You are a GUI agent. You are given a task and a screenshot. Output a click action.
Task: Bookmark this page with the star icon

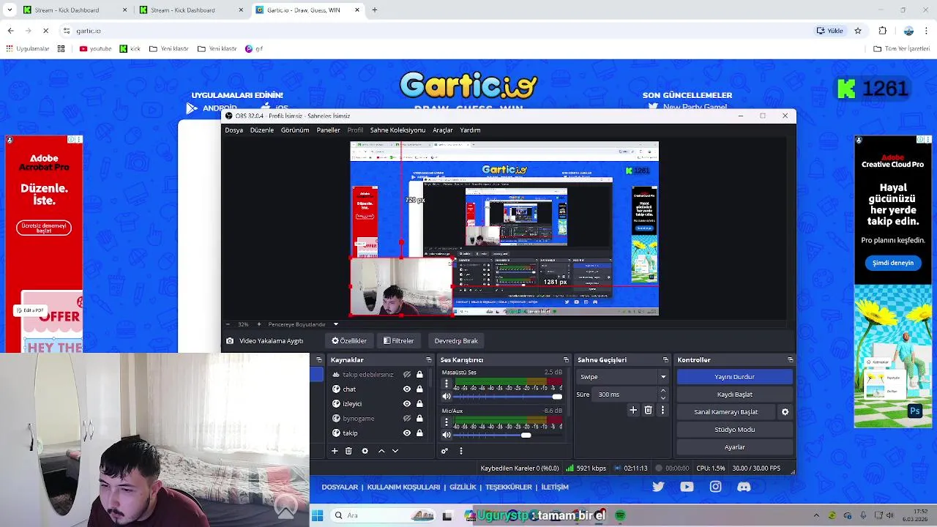858,31
